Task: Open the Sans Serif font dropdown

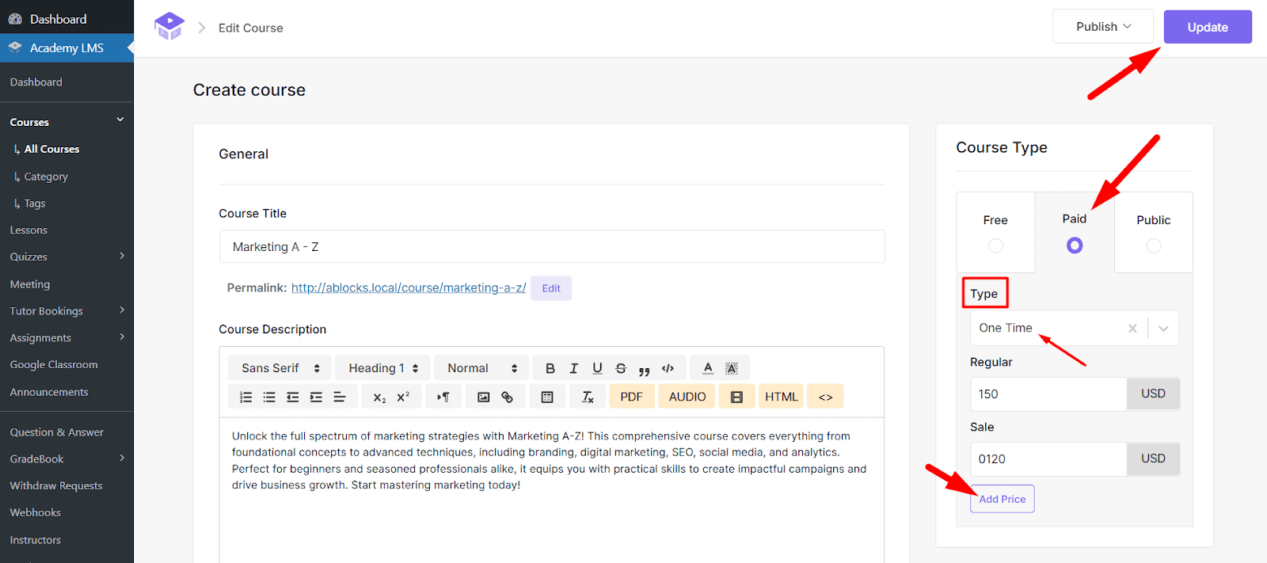Action: pyautogui.click(x=280, y=368)
